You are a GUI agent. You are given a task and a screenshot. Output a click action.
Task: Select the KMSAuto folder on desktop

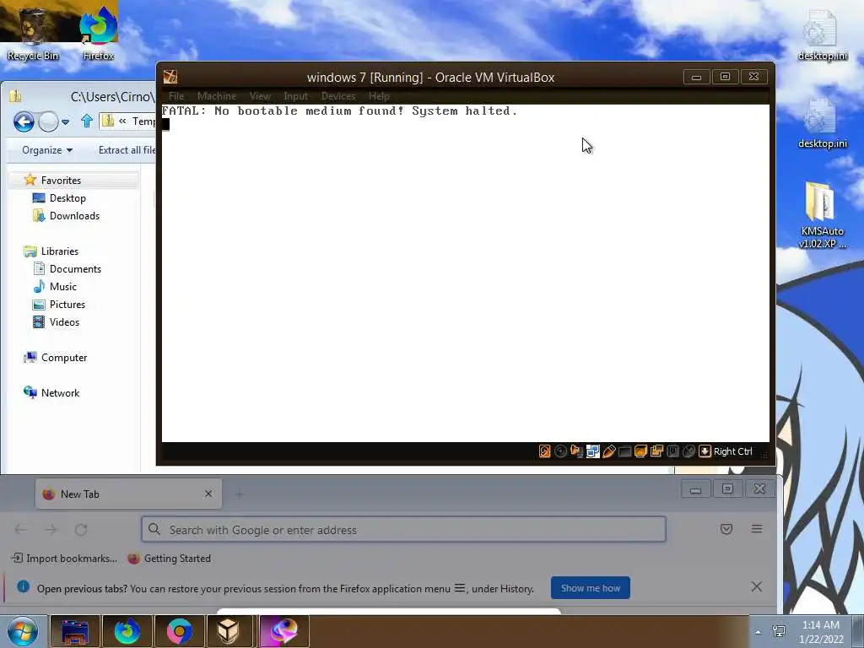pos(822,215)
